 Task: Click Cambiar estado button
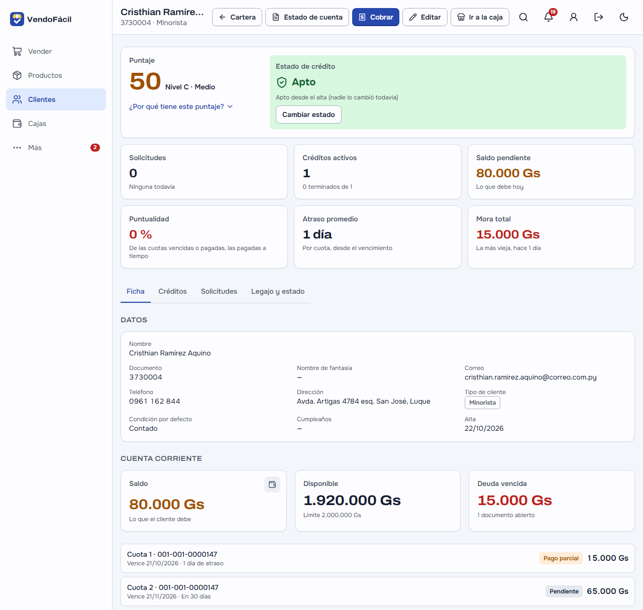(308, 114)
